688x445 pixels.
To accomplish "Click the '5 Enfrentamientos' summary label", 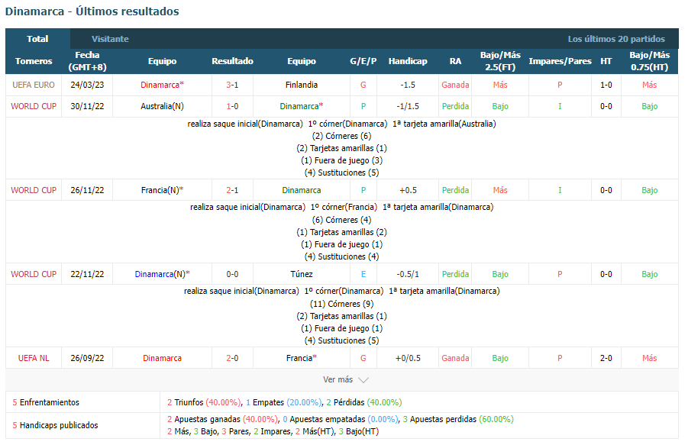I will (46, 402).
